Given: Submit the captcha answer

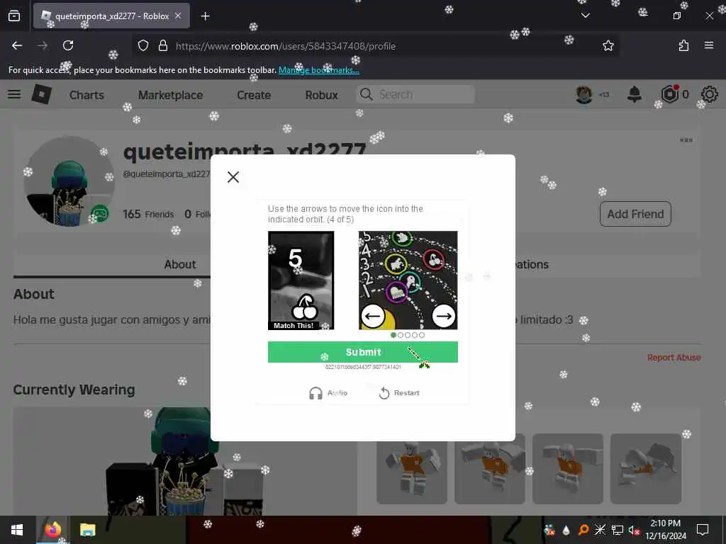Looking at the screenshot, I should coord(363,352).
